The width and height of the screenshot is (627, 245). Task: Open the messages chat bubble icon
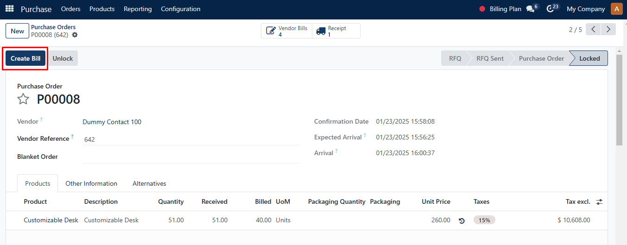[x=531, y=9]
